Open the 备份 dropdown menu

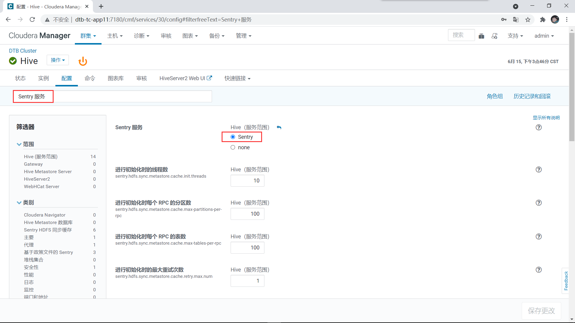217,36
